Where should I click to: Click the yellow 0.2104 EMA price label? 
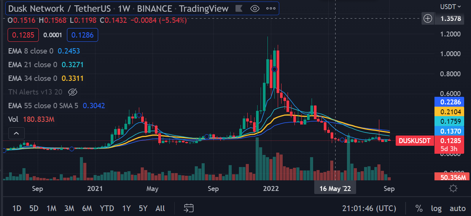click(x=449, y=111)
